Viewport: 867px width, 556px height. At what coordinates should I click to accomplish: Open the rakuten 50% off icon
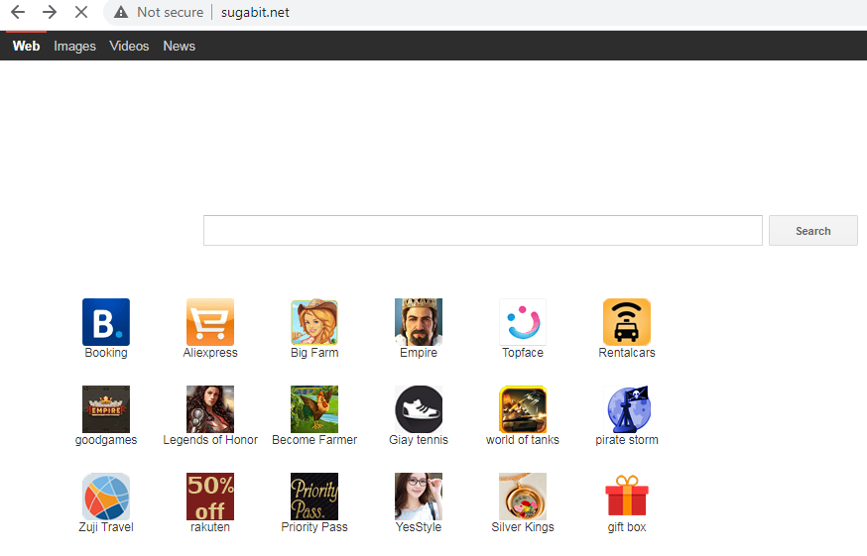(x=210, y=497)
